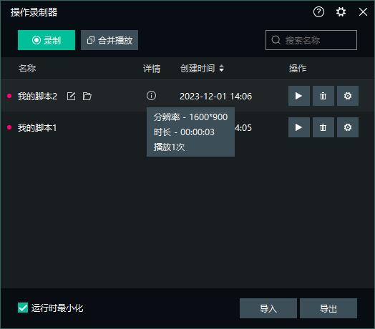Open settings for 我的脚本2 script
The height and width of the screenshot is (329, 375).
tap(348, 96)
